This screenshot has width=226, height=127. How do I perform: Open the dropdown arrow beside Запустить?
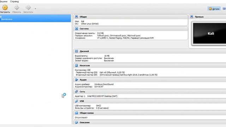pos(35,9)
